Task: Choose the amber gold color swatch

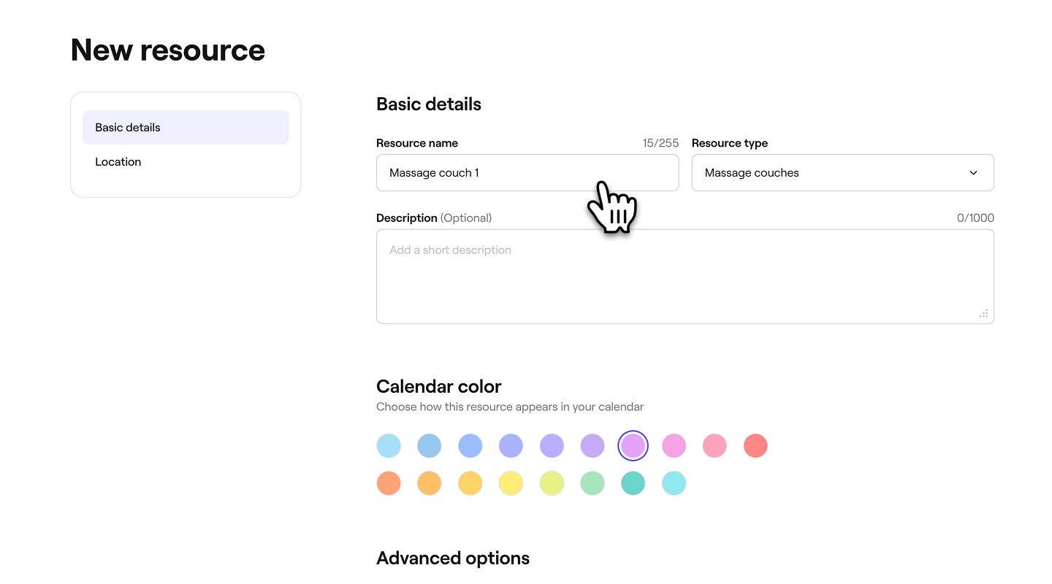Action: coord(470,483)
